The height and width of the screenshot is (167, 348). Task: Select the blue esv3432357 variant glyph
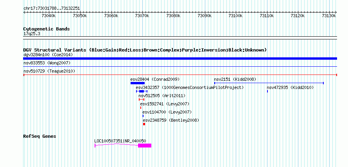(142, 91)
